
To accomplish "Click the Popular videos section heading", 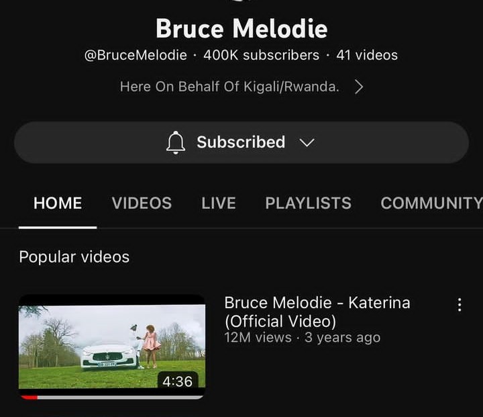I will pyautogui.click(x=74, y=257).
